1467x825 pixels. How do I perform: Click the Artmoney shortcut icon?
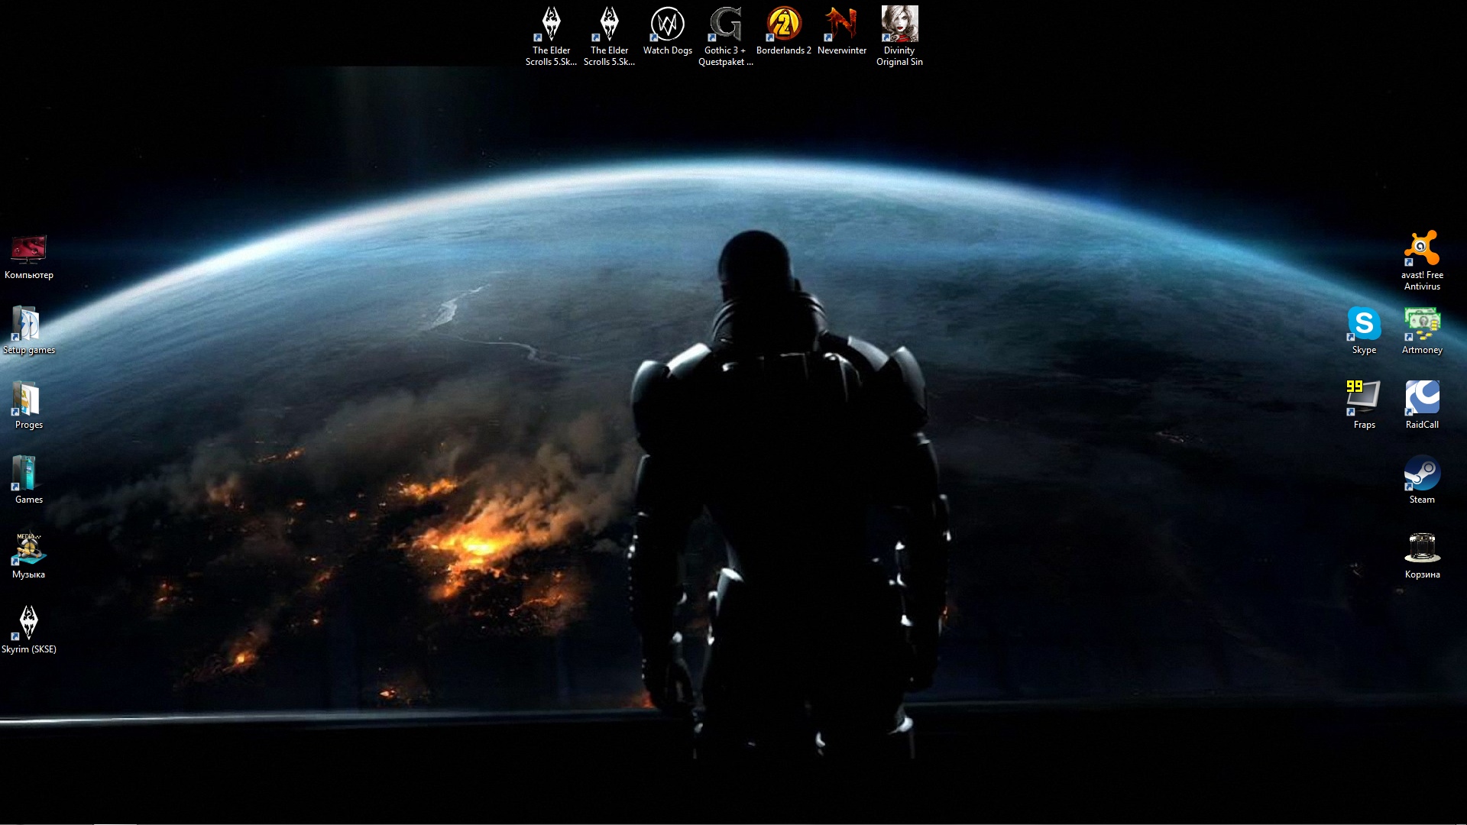pyautogui.click(x=1423, y=331)
